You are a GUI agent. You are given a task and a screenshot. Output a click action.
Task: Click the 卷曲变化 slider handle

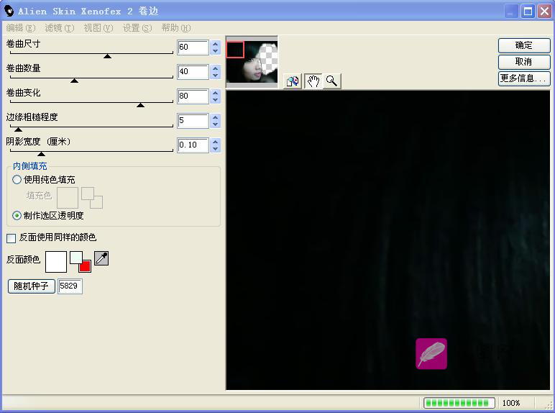click(x=140, y=105)
